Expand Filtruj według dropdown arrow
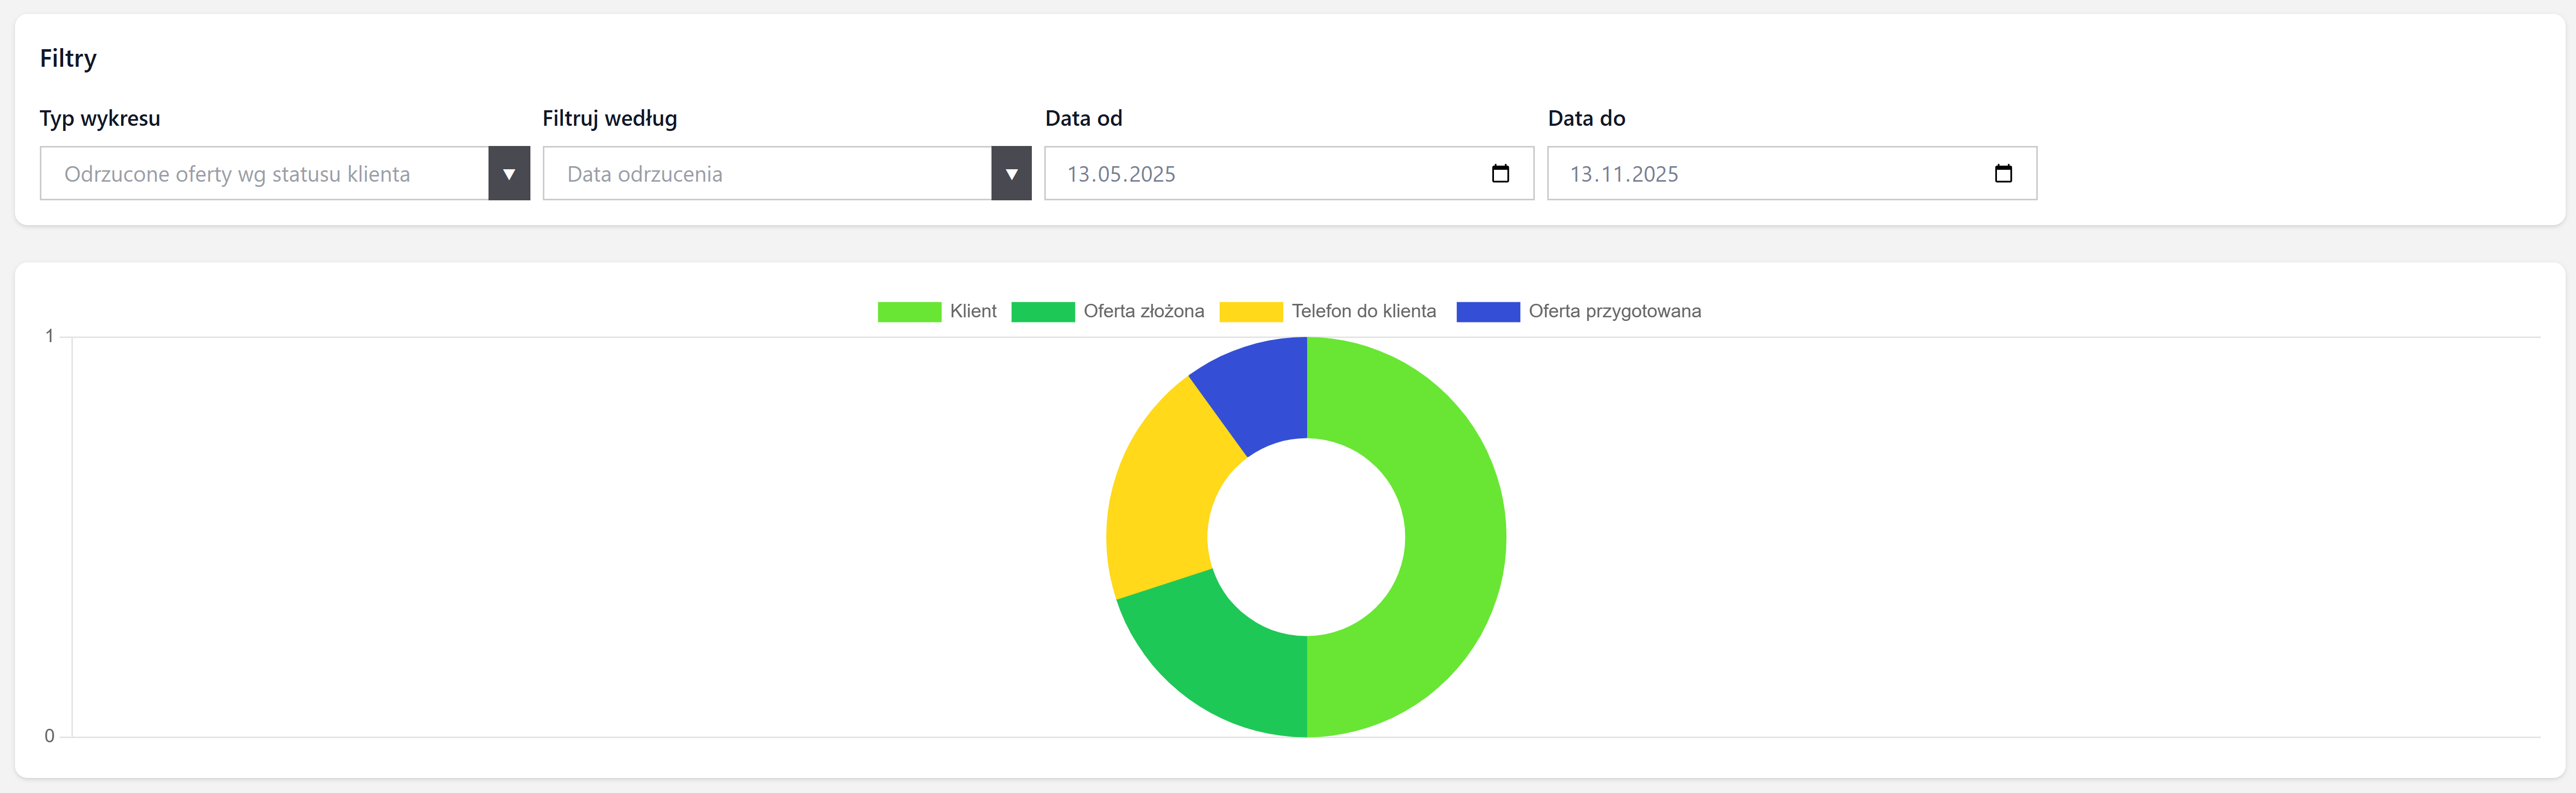The height and width of the screenshot is (793, 2576). tap(1011, 174)
